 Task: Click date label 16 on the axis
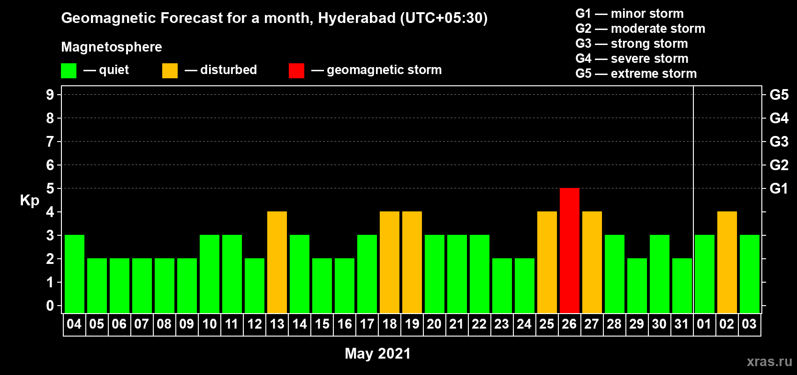(345, 324)
